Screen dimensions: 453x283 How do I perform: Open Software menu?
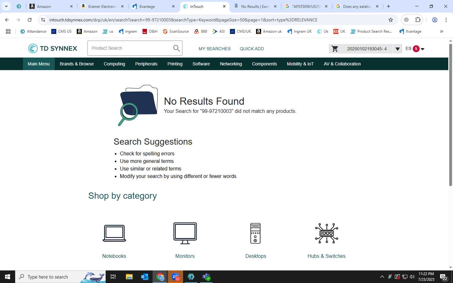click(x=201, y=64)
